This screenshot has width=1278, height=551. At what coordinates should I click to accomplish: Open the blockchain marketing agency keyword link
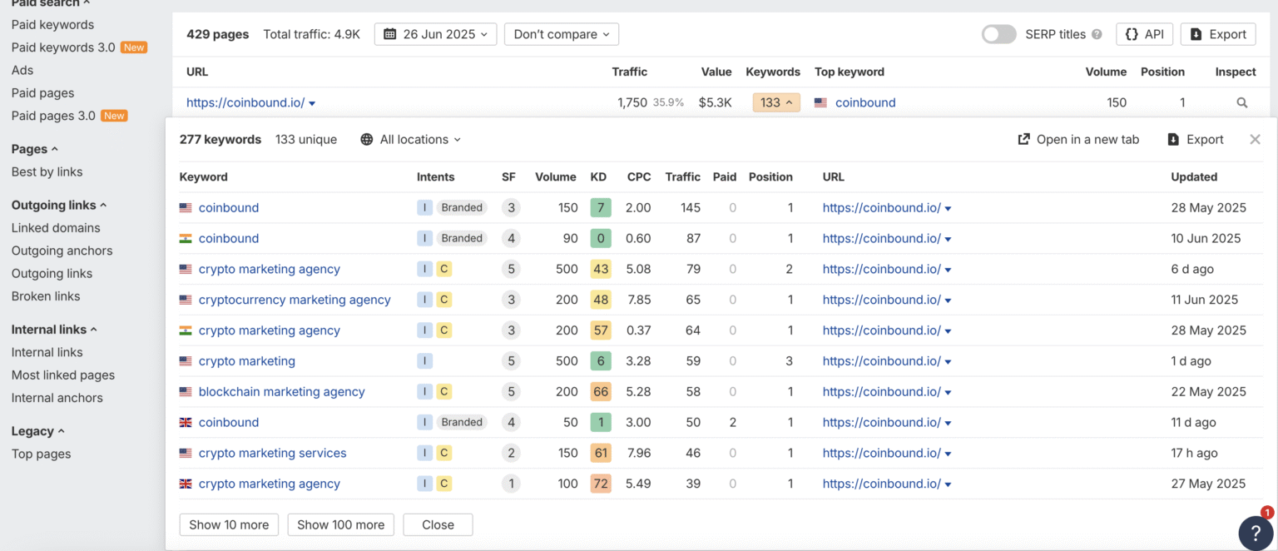pyautogui.click(x=281, y=392)
